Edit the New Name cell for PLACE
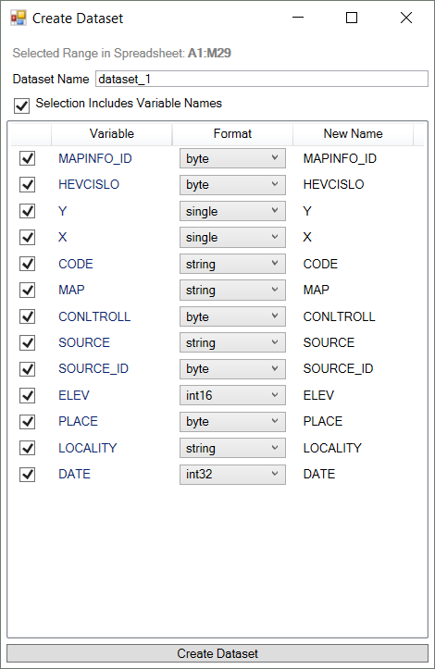Viewport: 435px width, 669px height. pyautogui.click(x=323, y=422)
